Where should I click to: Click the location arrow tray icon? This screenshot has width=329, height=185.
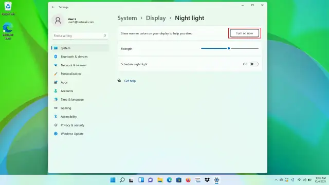coord(293,180)
